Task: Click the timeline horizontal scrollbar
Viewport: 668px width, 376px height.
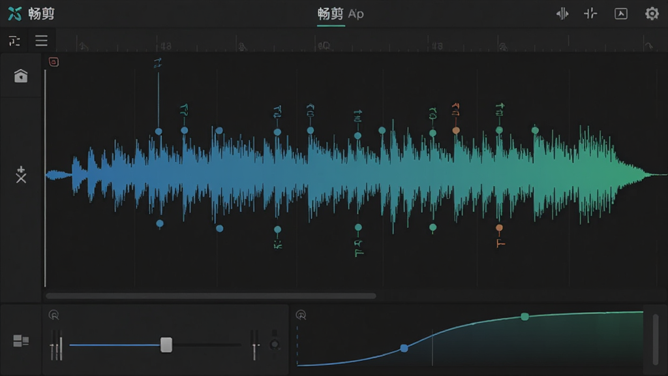Action: [211, 296]
